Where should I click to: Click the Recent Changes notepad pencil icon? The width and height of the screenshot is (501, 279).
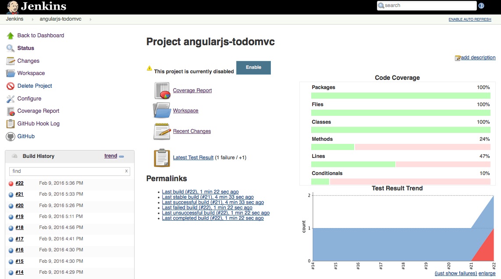[162, 132]
